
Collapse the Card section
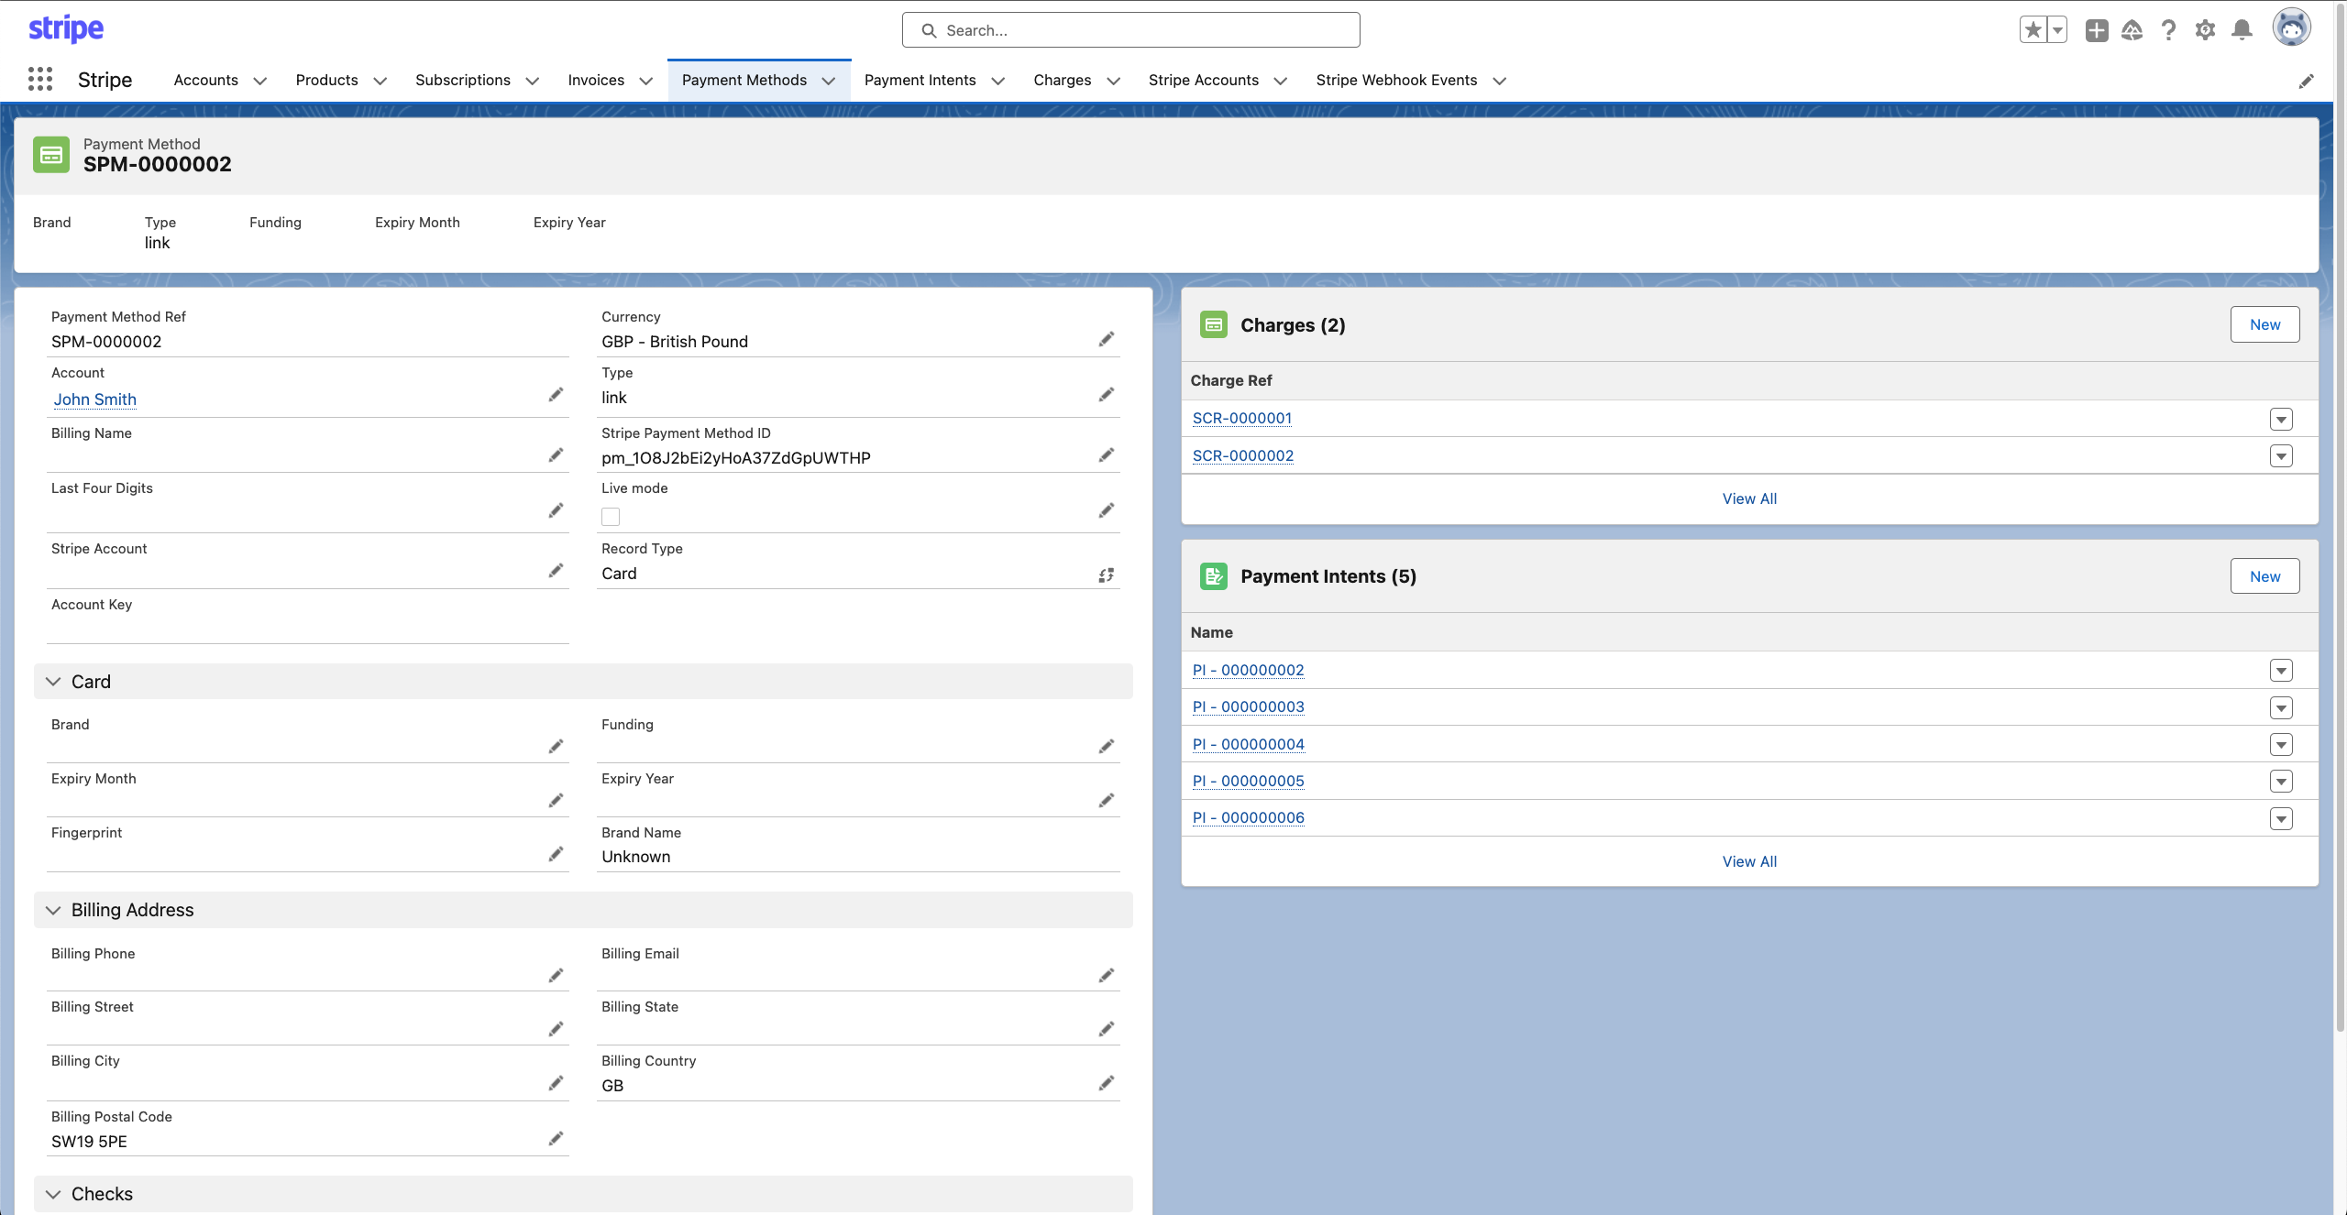pos(53,682)
